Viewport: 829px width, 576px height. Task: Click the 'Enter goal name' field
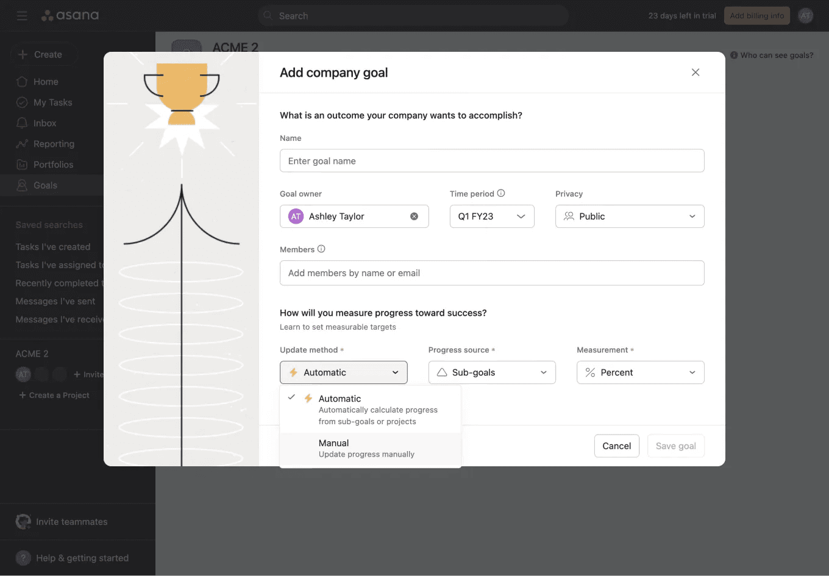click(492, 160)
